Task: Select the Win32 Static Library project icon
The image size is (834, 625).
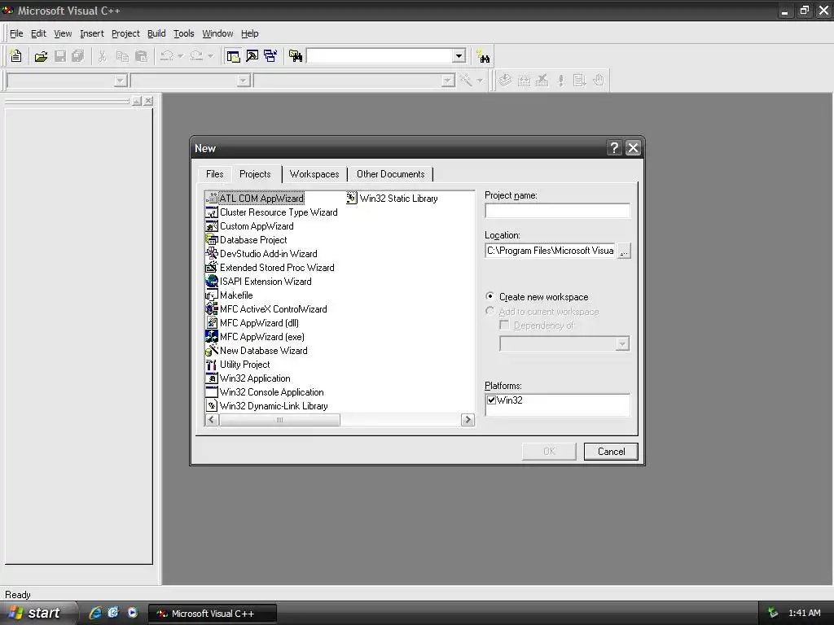Action: pos(352,199)
